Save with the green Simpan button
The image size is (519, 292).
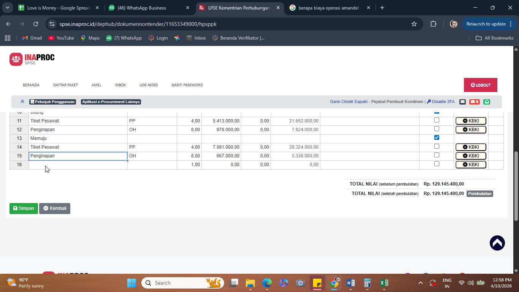click(x=24, y=208)
